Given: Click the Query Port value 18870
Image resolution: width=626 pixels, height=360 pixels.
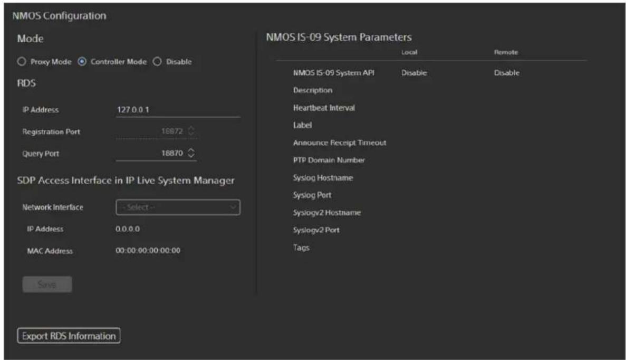Looking at the screenshot, I should (x=172, y=153).
